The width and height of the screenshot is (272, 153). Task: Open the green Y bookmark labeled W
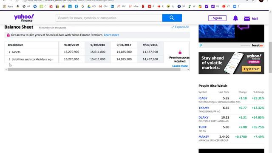click(x=192, y=6)
